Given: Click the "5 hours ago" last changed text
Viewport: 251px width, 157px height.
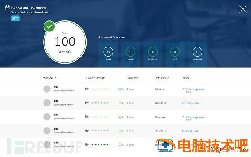Looking at the screenshot, I should 160,131.
